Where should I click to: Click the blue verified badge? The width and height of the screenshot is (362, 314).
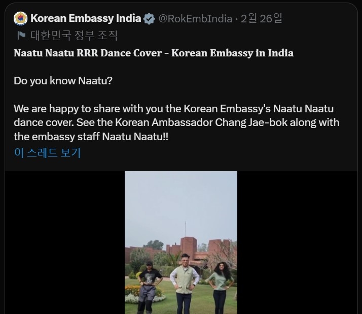click(x=149, y=19)
